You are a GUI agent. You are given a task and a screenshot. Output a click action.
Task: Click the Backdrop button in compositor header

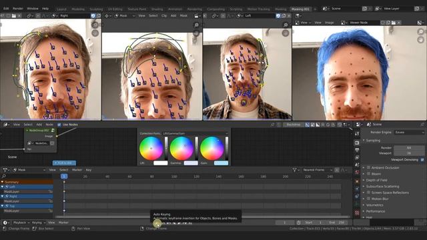(294, 125)
